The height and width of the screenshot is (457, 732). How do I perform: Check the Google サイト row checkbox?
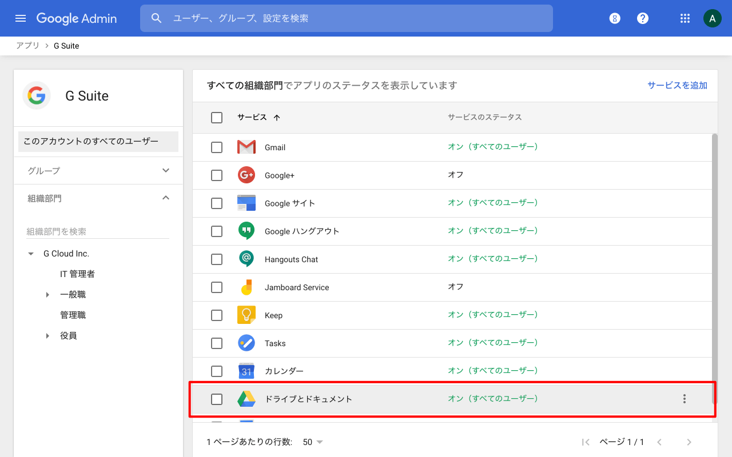click(217, 203)
